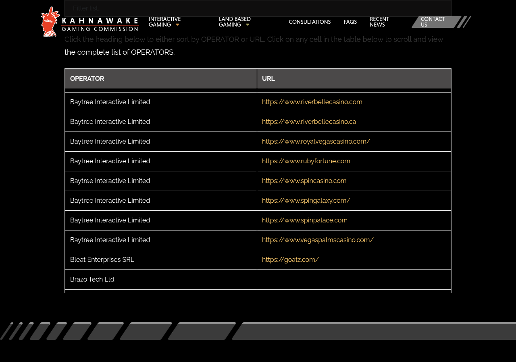This screenshot has height=362, width=516.
Task: Visit the spinpalace.com link
Action: [305, 220]
